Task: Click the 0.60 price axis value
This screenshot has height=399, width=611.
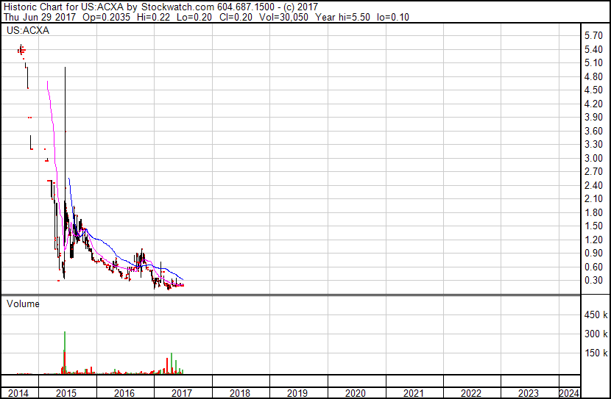Action: point(593,267)
